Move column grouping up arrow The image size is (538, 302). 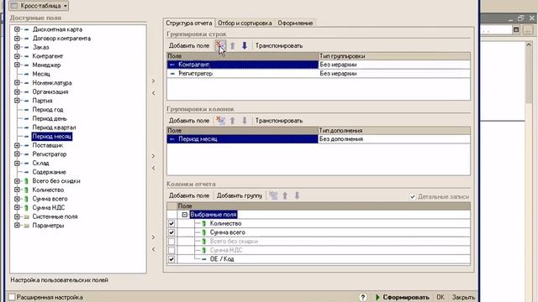coord(232,121)
